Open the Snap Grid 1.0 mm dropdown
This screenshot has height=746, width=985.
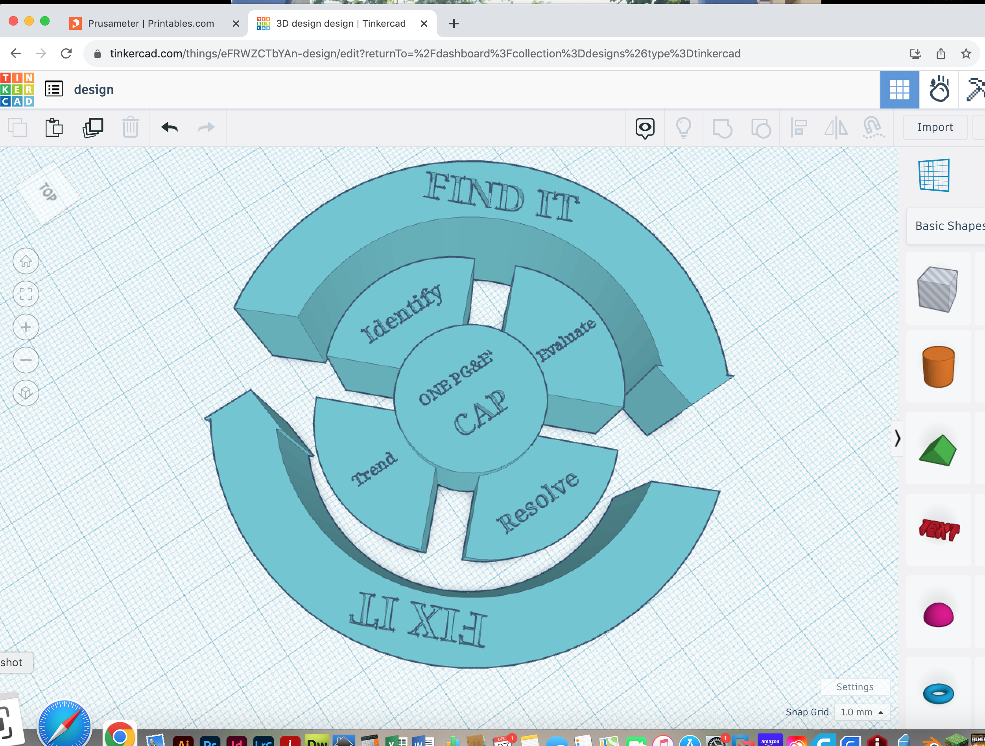pyautogui.click(x=861, y=712)
